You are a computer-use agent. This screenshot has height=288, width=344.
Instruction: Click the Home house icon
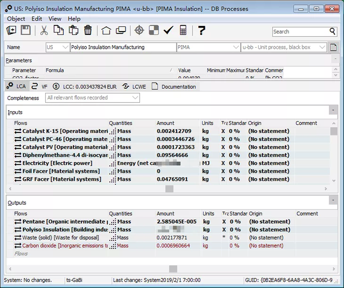point(106,30)
